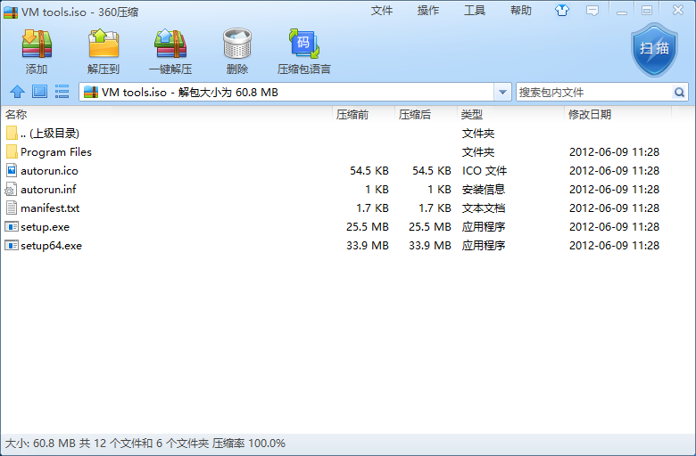The width and height of the screenshot is (696, 456).
Task: Click the 解压到 (Extract to) icon
Action: [x=104, y=44]
